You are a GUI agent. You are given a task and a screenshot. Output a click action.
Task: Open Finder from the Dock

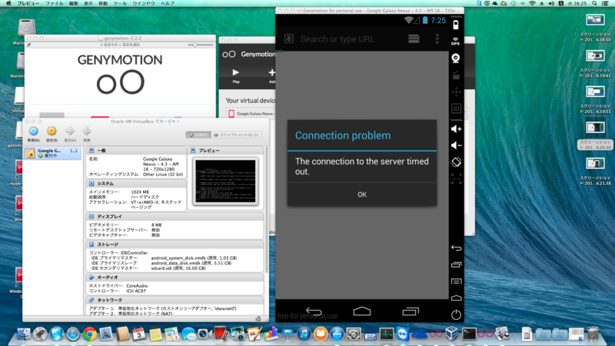(x=24, y=334)
